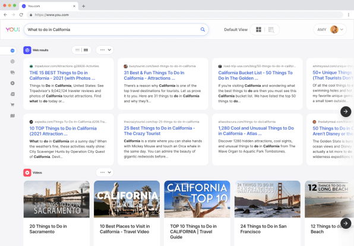
Task: Click the tripadvisor favicon
Action: [x=31, y=66]
